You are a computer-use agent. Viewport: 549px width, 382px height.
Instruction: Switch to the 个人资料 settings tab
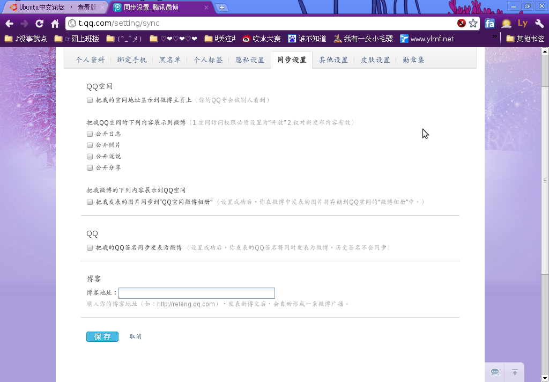90,60
